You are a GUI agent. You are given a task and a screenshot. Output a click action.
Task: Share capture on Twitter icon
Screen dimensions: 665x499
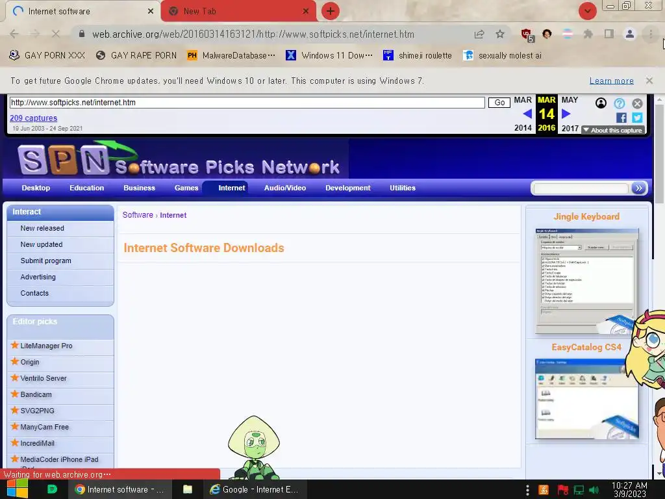pos(637,118)
